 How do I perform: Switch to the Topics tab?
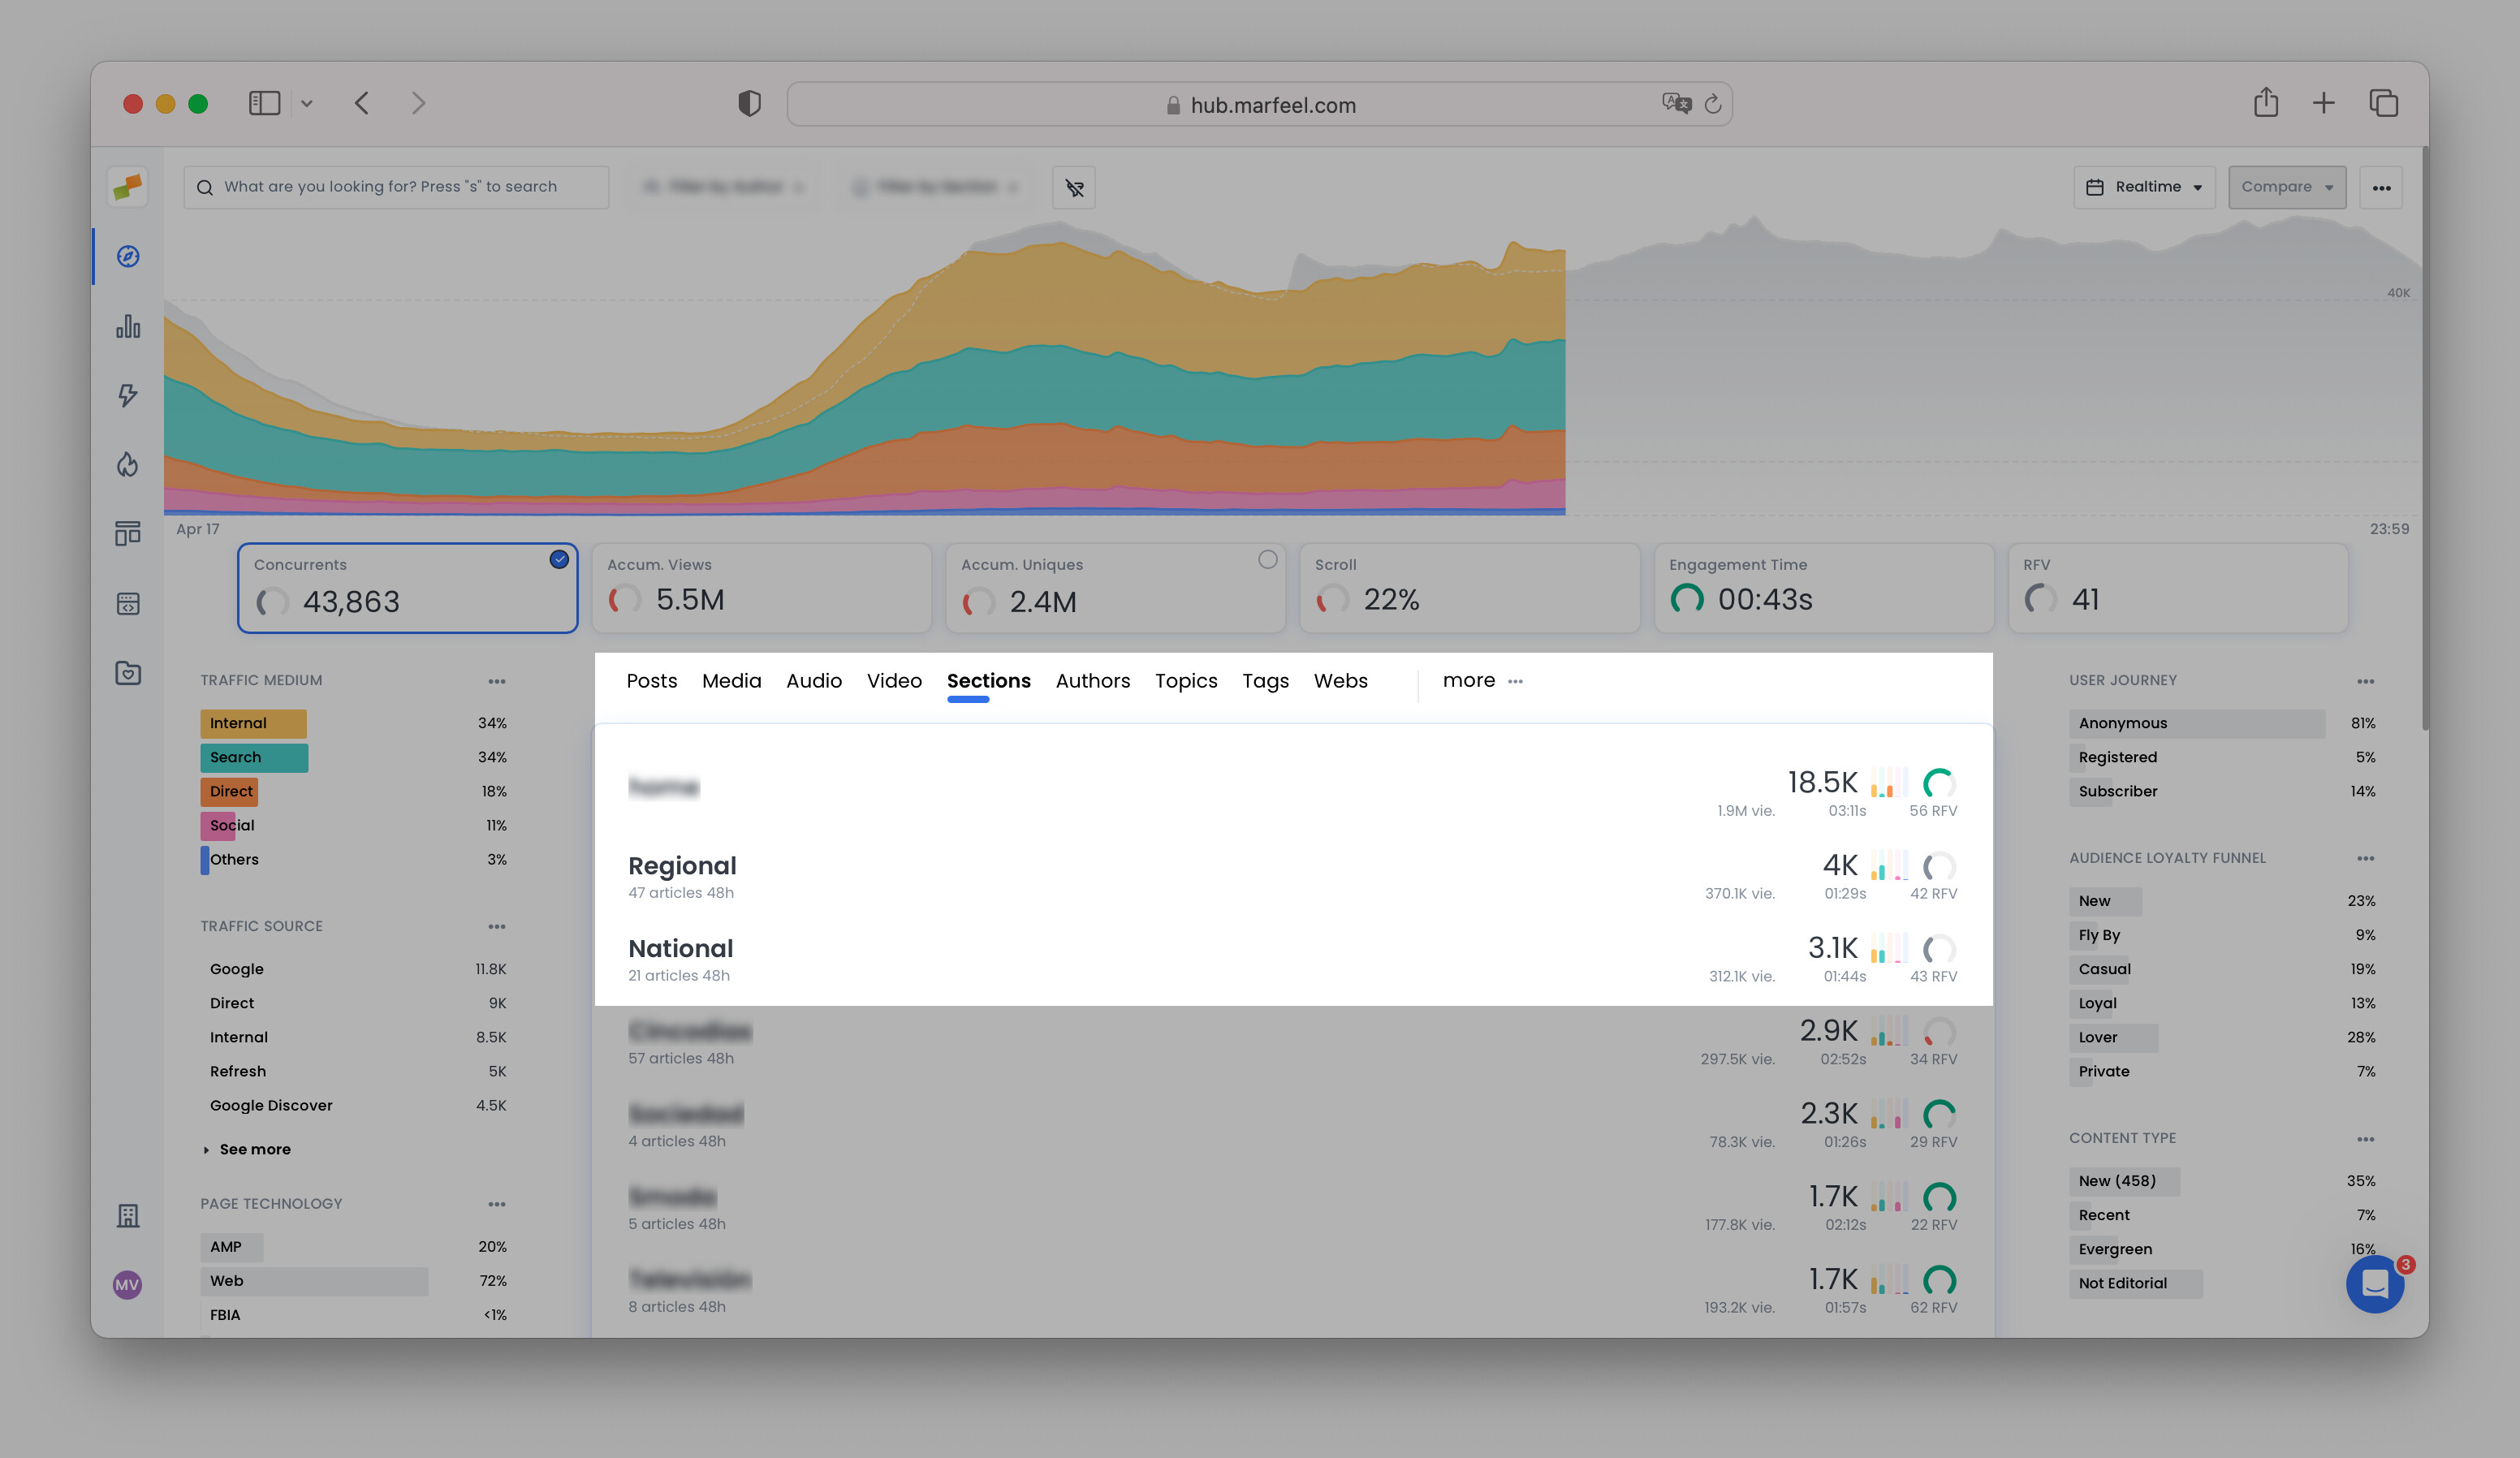pos(1186,681)
